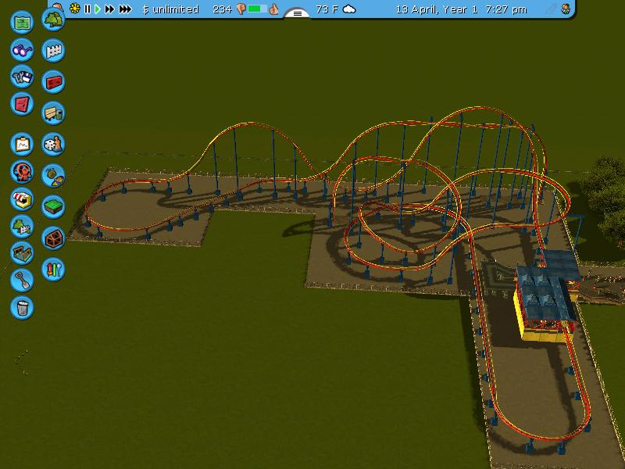Open the file and settings disk icon

(x=23, y=77)
